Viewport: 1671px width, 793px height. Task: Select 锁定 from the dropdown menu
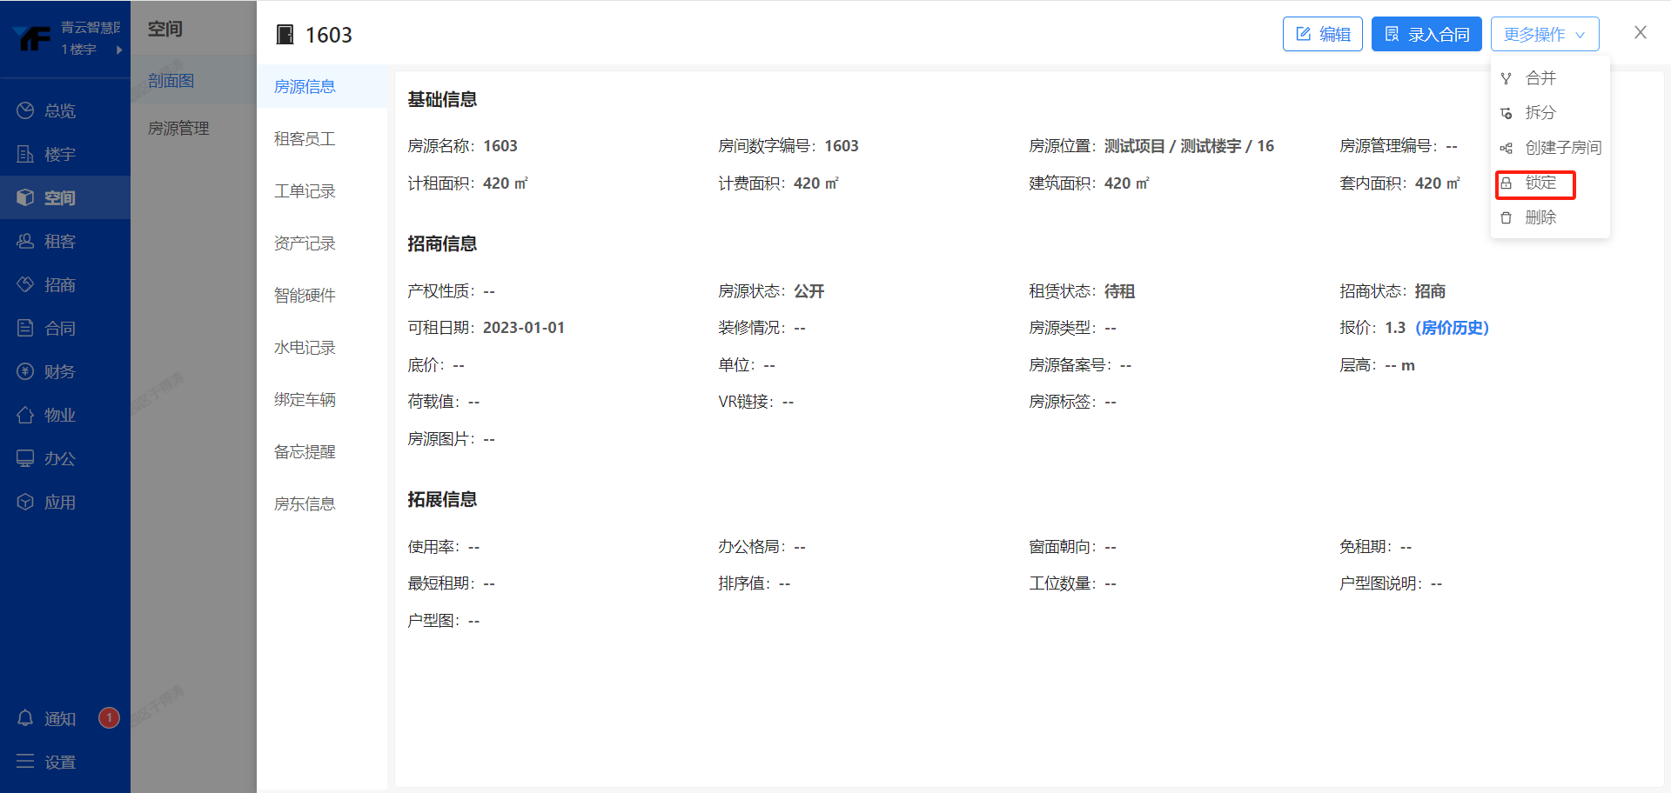(x=1540, y=183)
